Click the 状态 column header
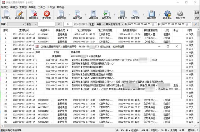 [167, 30]
